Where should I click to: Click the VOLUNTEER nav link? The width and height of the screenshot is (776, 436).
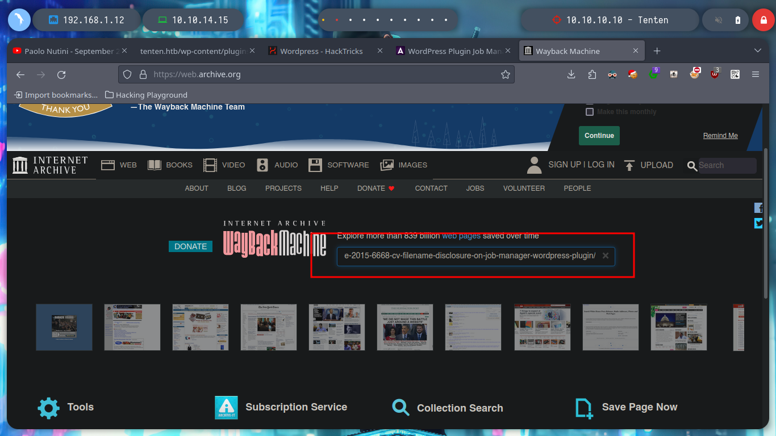(524, 188)
